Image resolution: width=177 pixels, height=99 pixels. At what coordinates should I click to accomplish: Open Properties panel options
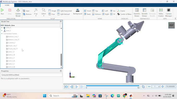(x=61, y=71)
